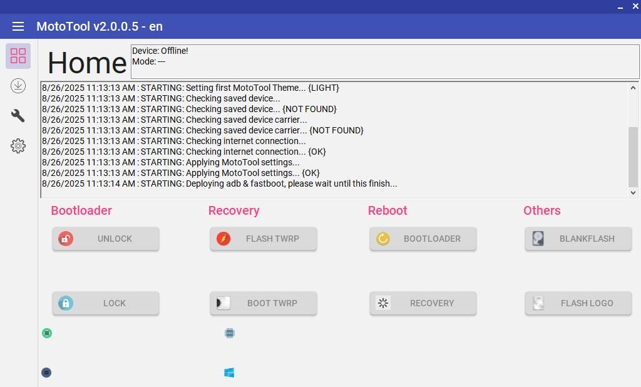641x387 pixels.
Task: Open the download page in sidebar
Action: click(18, 86)
